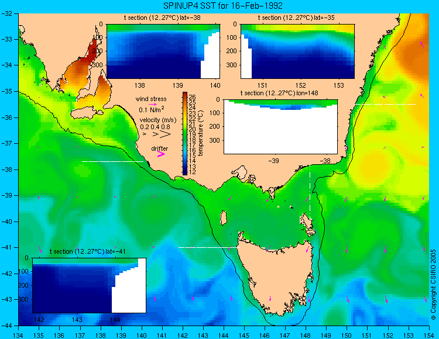Click the 139 tick of the lat=-38 inset

click(x=177, y=85)
